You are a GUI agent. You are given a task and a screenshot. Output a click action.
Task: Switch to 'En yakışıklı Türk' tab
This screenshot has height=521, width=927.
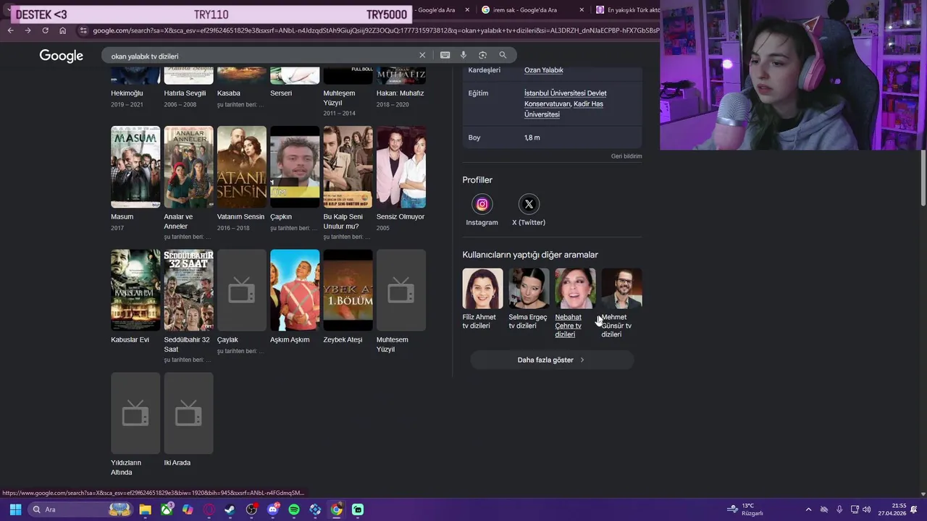[x=627, y=10]
